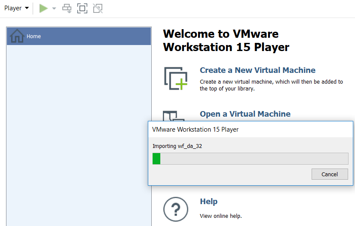
Task: Click the Help heading link
Action: click(208, 202)
